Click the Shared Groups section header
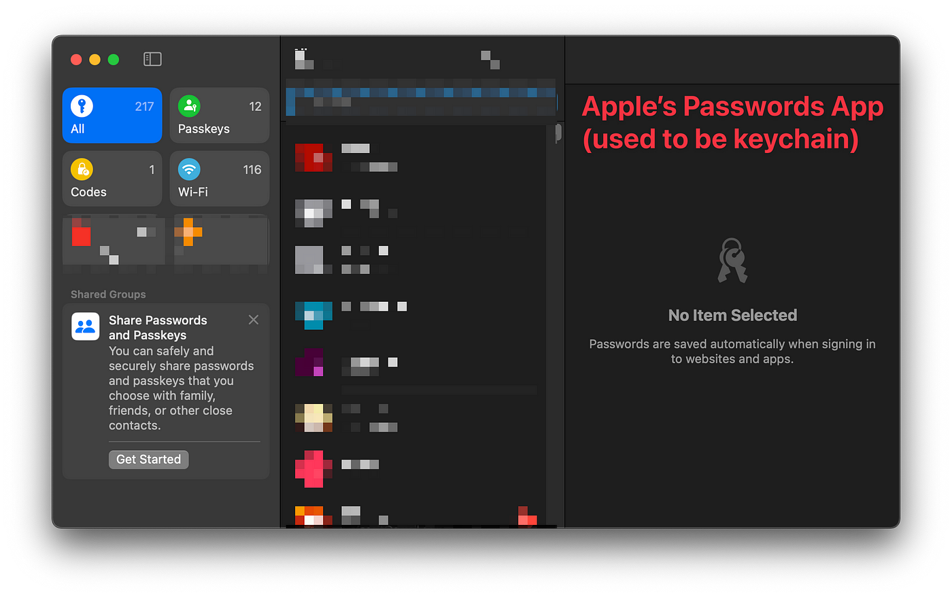The height and width of the screenshot is (597, 952). point(108,294)
